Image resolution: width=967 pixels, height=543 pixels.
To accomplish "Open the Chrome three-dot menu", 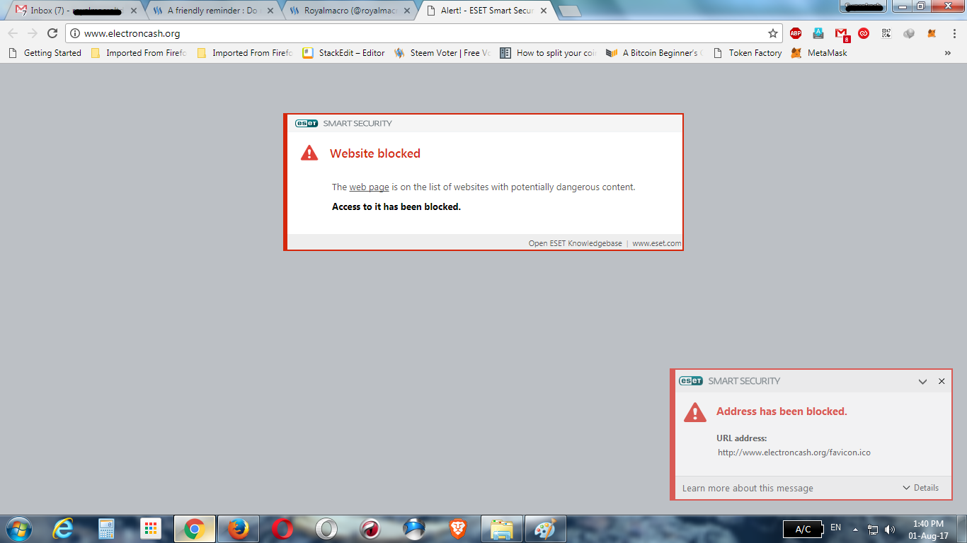I will coord(955,33).
